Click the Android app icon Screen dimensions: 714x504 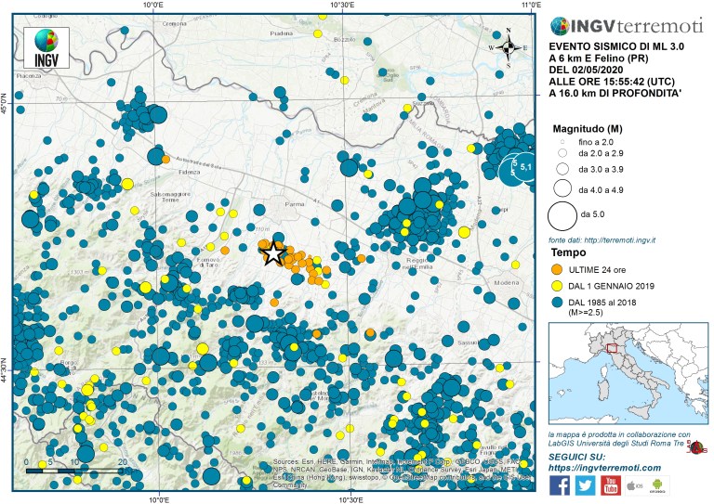tap(656, 485)
